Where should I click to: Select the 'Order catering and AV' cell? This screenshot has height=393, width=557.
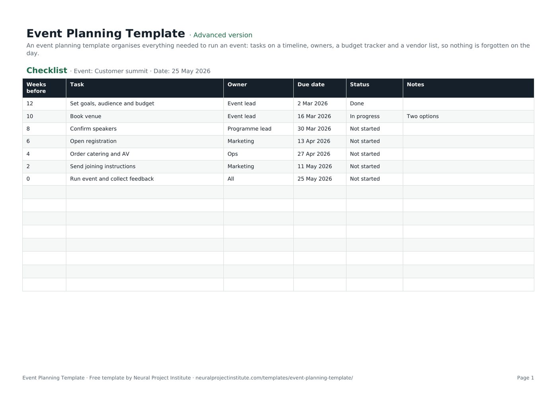145,154
